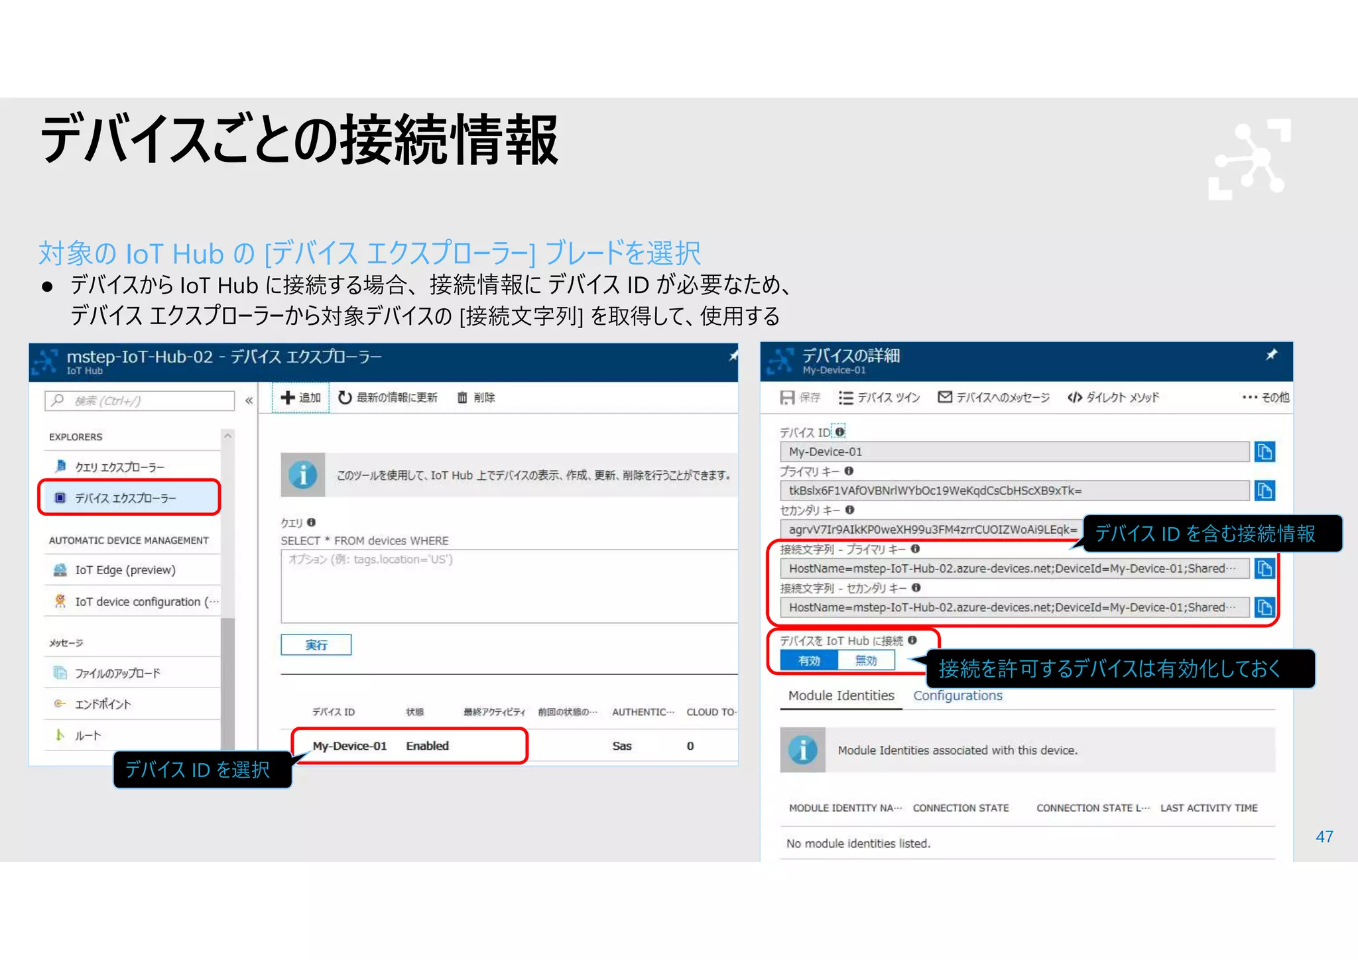Switch to Configurations tab
Image resolution: width=1358 pixels, height=960 pixels.
point(957,695)
